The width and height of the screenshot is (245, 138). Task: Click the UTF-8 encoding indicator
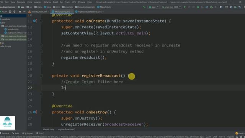click(x=222, y=137)
